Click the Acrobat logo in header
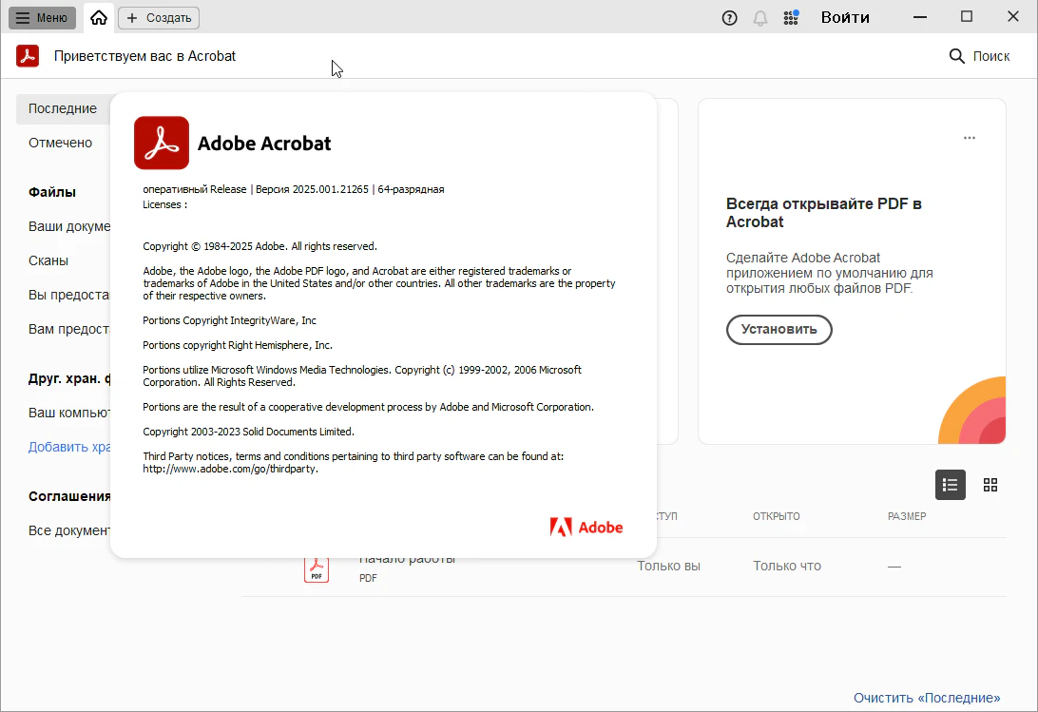This screenshot has width=1038, height=712. click(x=28, y=56)
